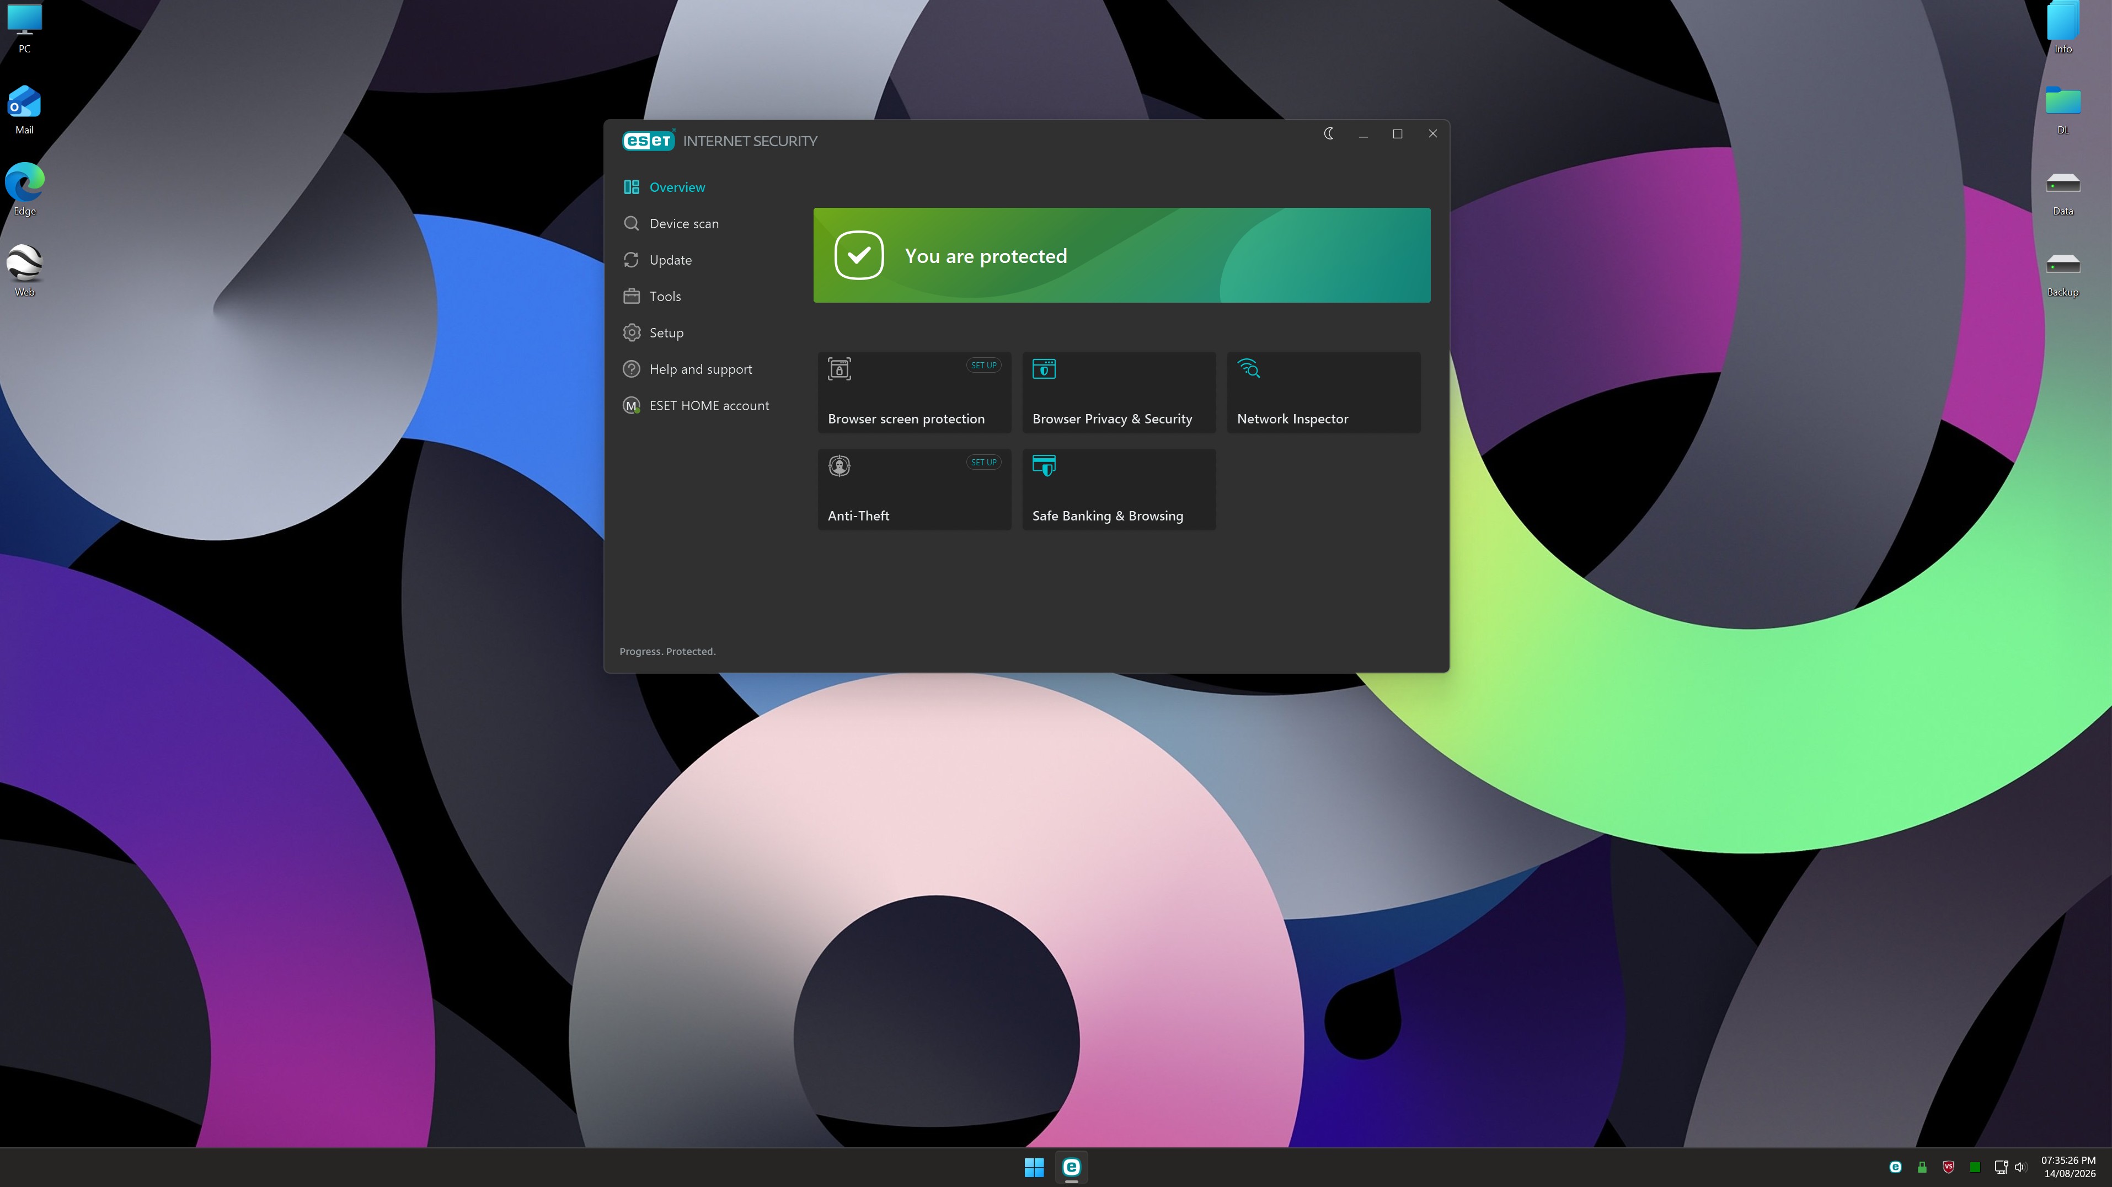Open the Safe Banking & Browsing tile
This screenshot has width=2112, height=1187.
click(1119, 490)
